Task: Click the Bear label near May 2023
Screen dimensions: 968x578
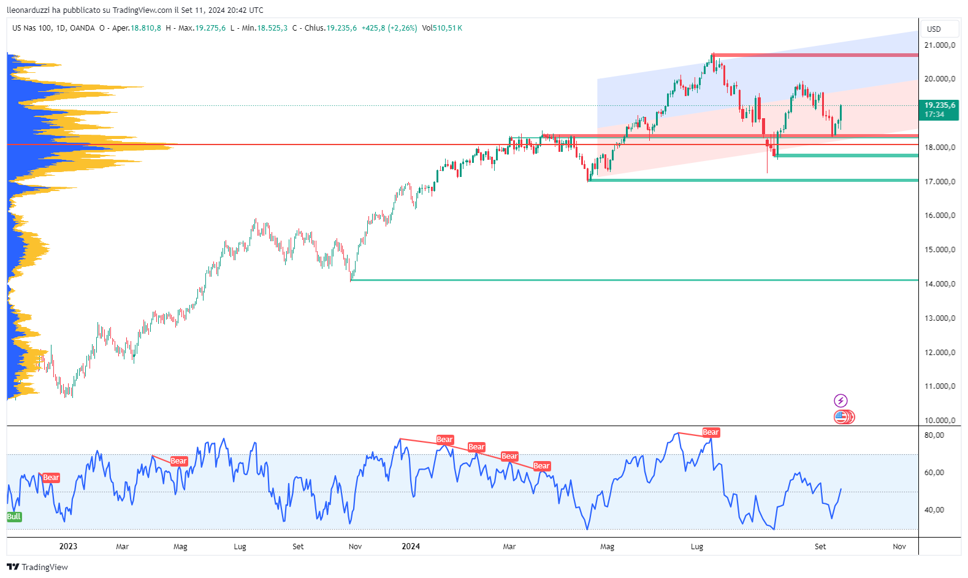Action: pos(178,461)
